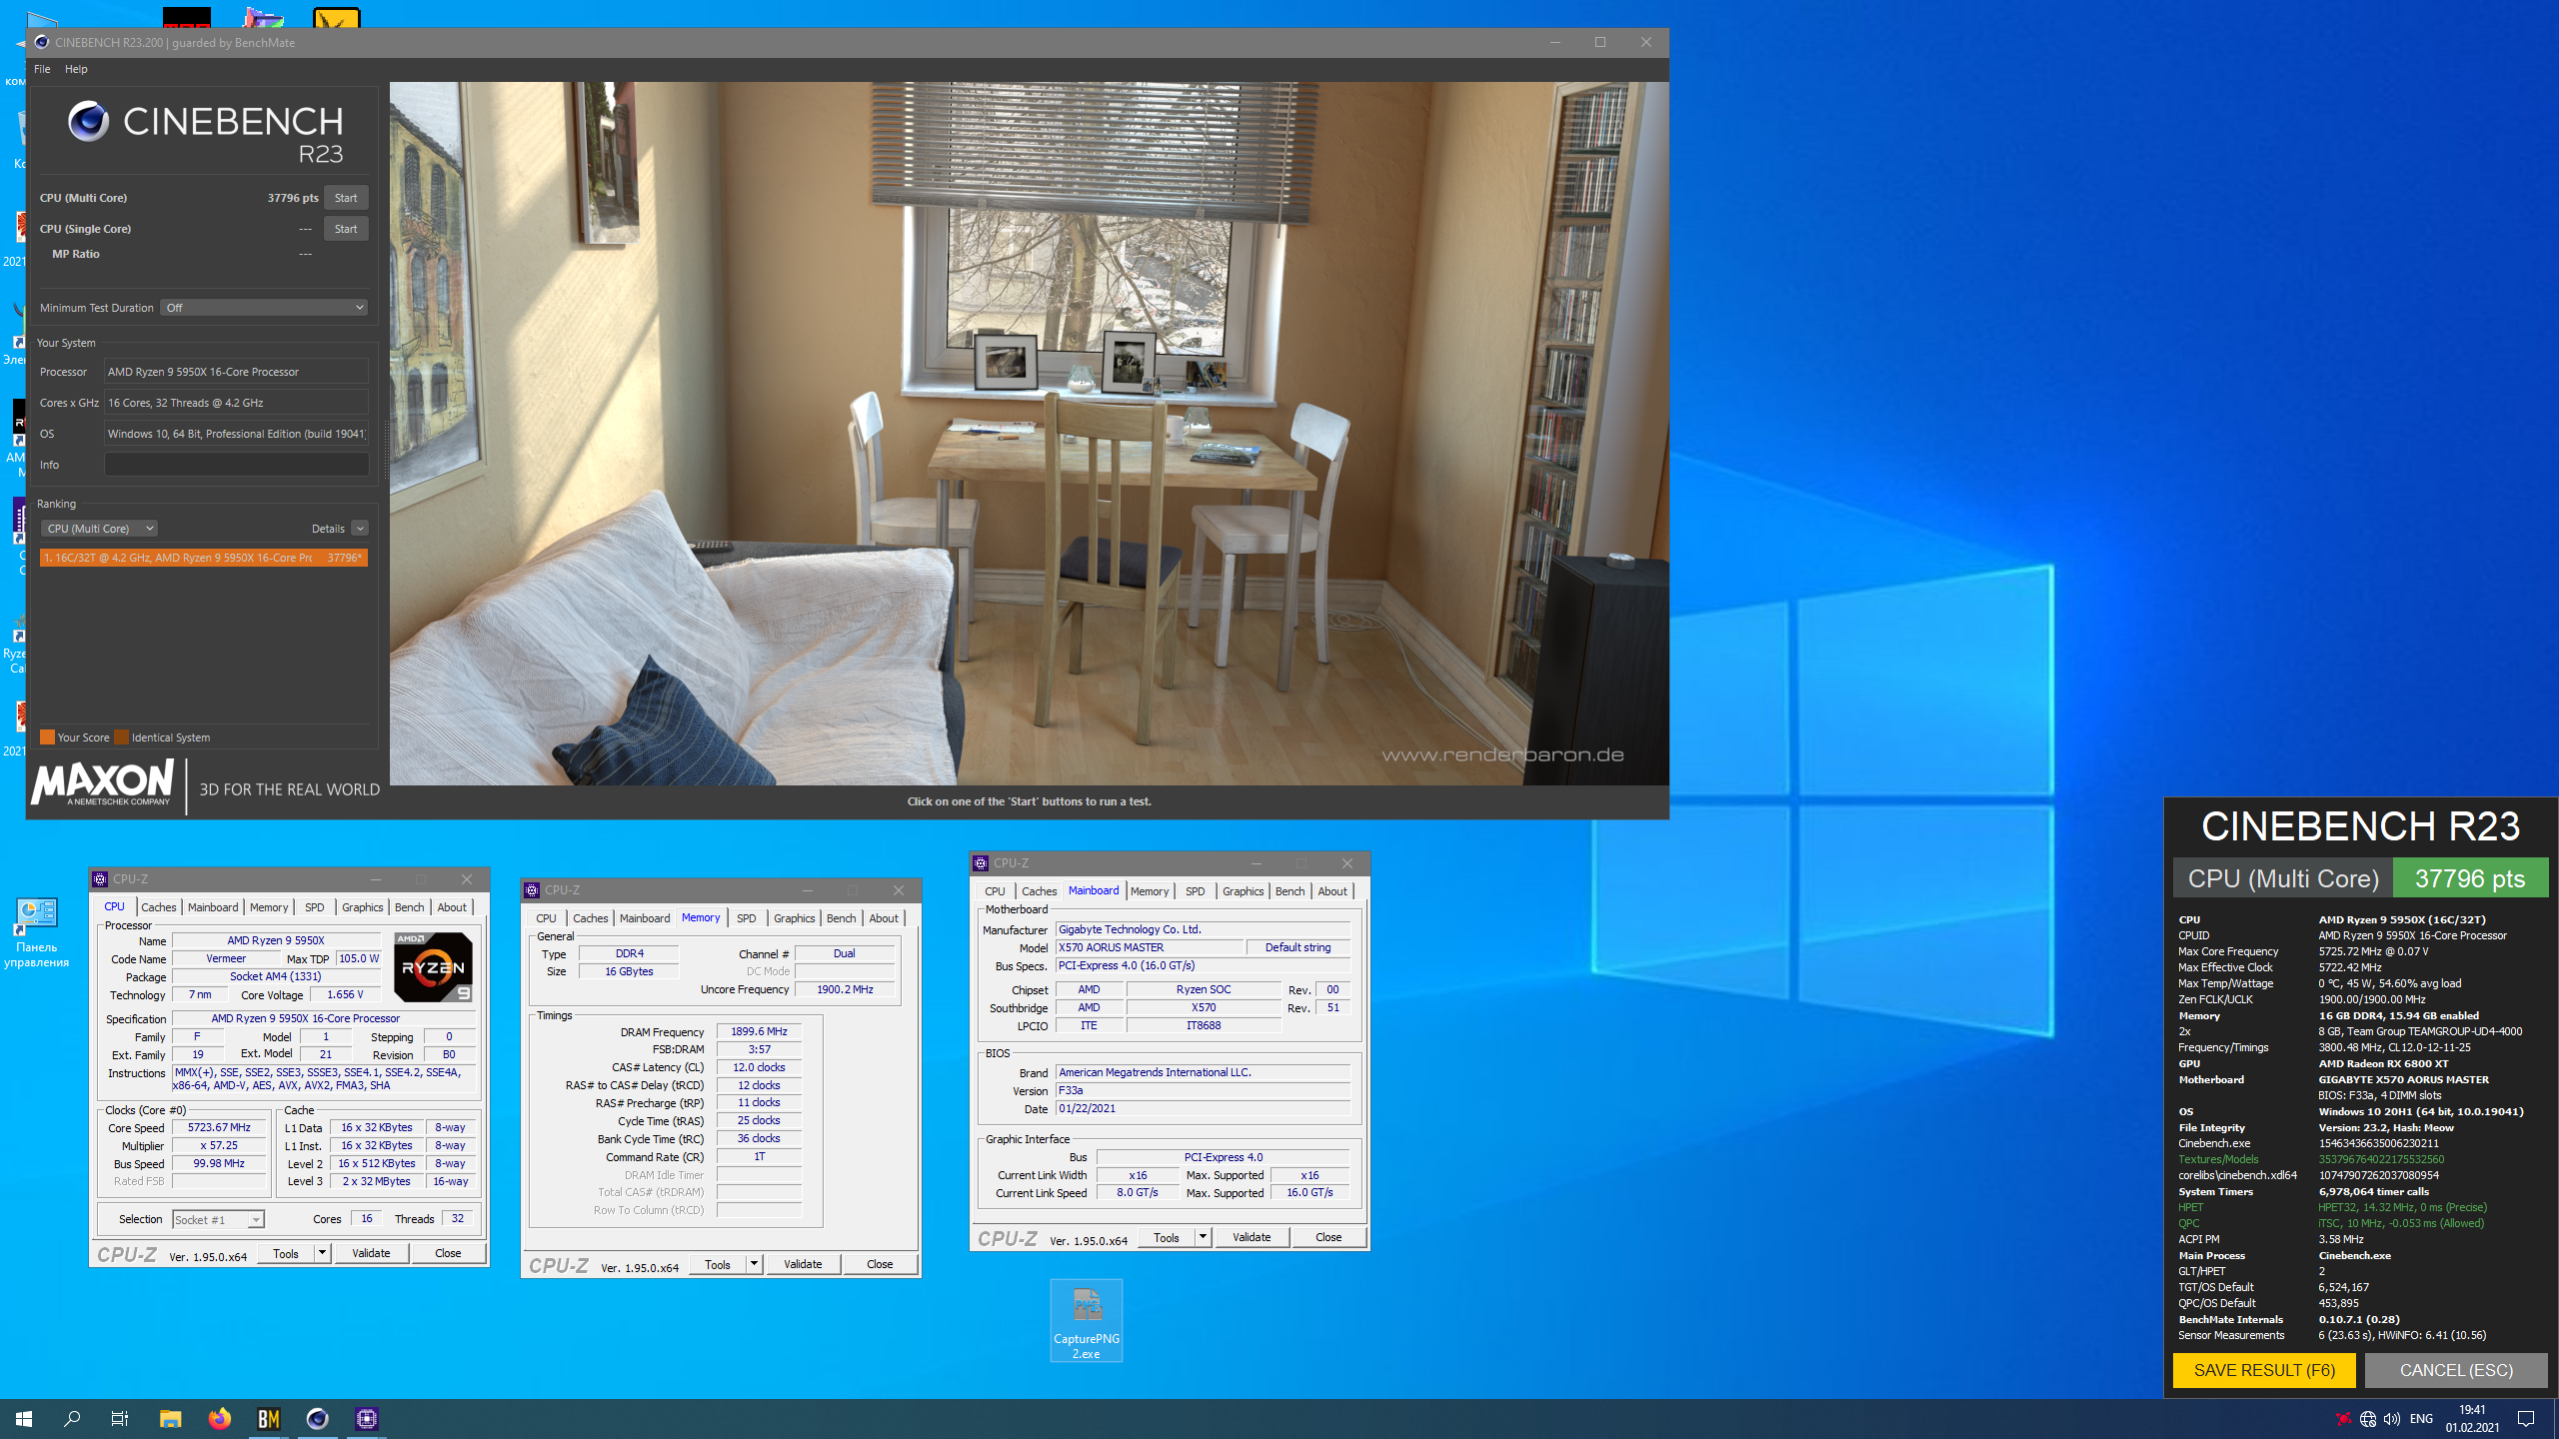2559x1439 pixels.
Task: Open the Task View taskbar button
Action: point(120,1418)
